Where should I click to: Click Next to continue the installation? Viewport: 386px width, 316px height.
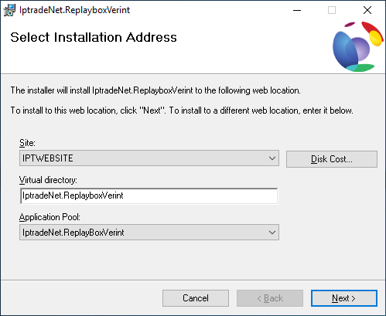pos(344,298)
